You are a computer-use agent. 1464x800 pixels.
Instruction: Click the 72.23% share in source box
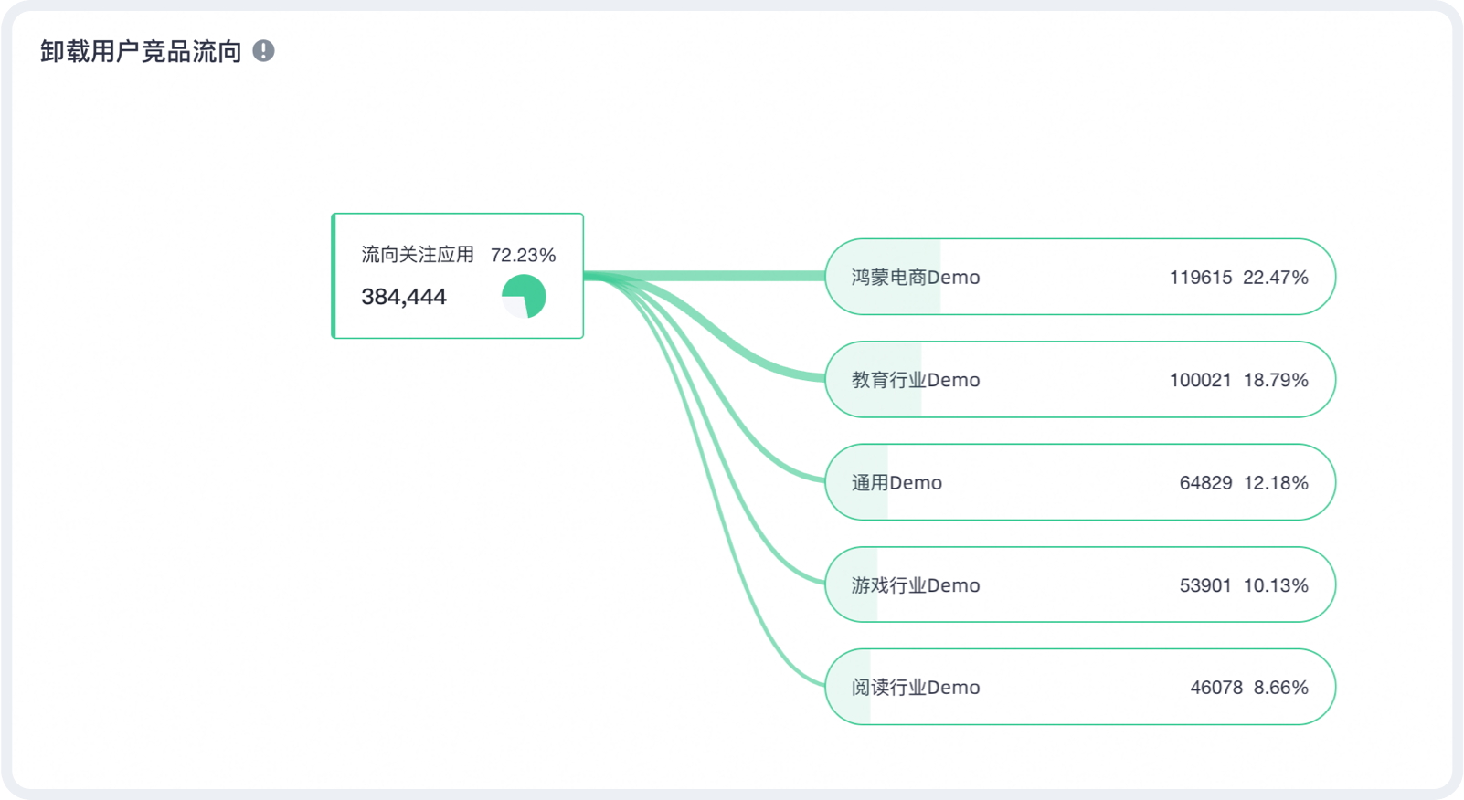pyautogui.click(x=523, y=256)
